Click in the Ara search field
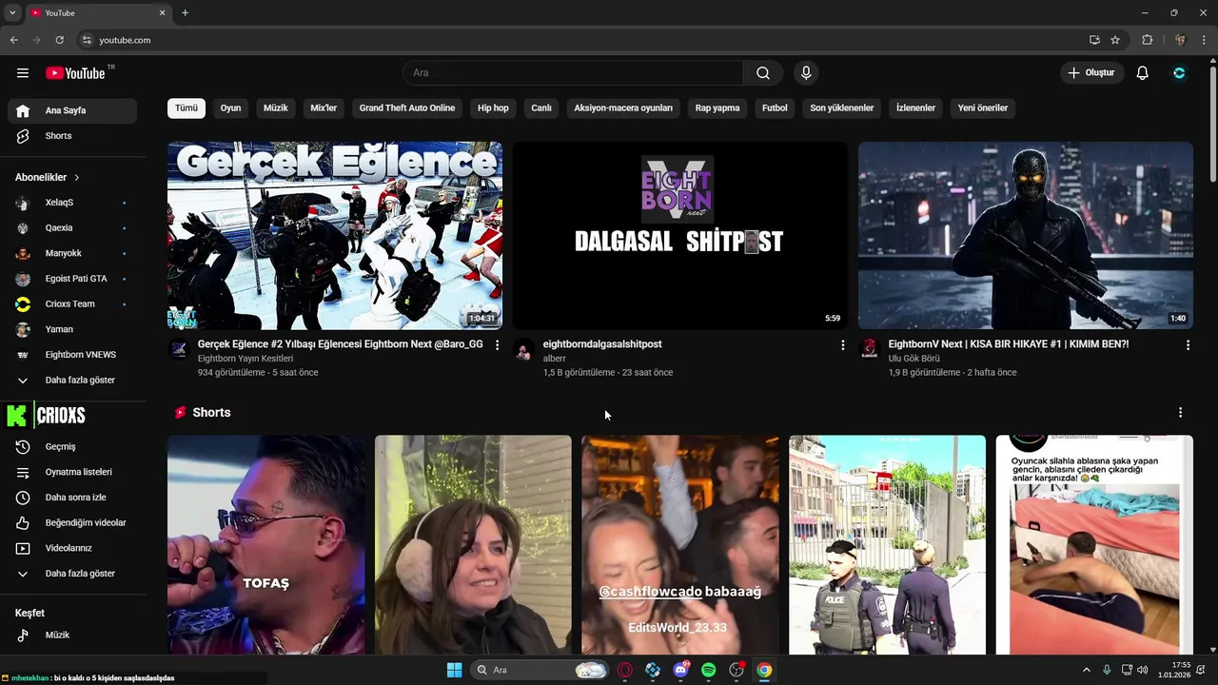 click(573, 73)
